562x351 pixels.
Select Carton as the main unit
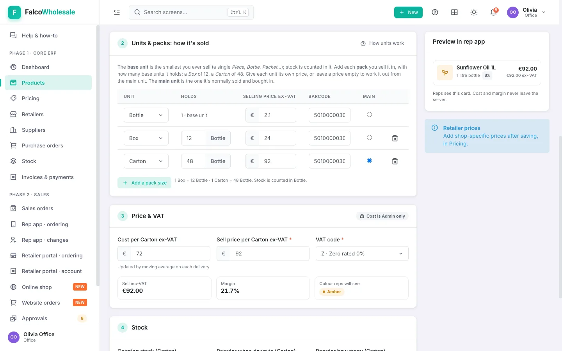click(369, 161)
